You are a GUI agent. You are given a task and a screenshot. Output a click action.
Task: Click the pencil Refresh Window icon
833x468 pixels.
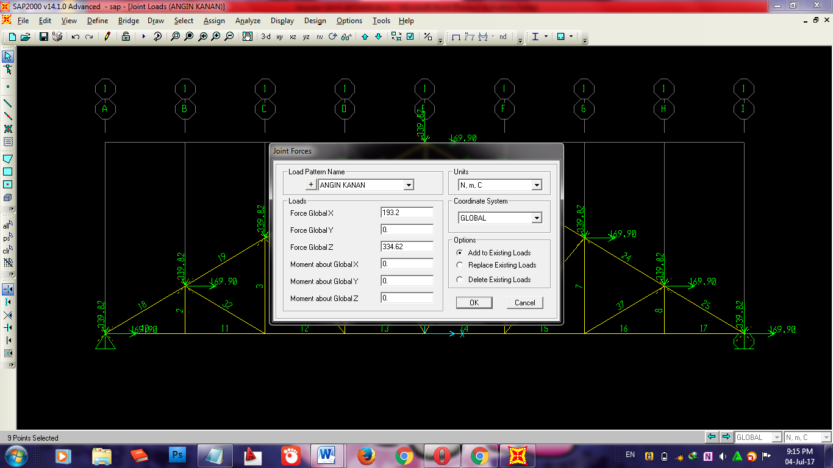pyautogui.click(x=107, y=37)
